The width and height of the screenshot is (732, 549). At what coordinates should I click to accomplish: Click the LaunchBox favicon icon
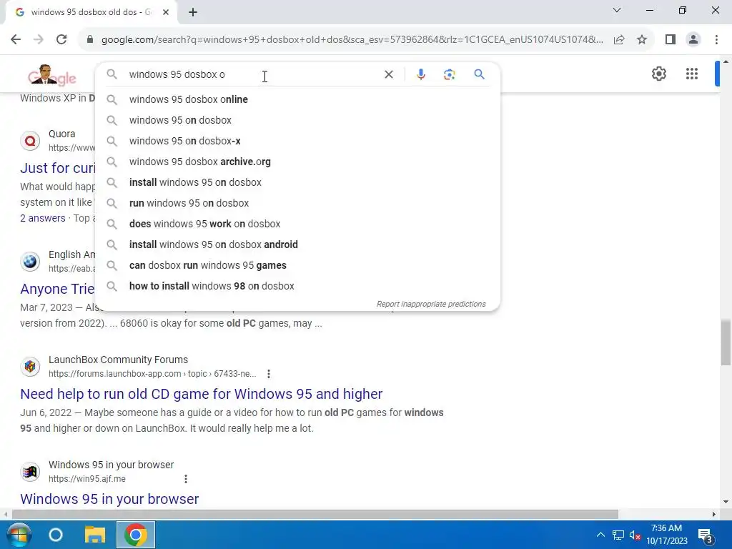click(30, 367)
